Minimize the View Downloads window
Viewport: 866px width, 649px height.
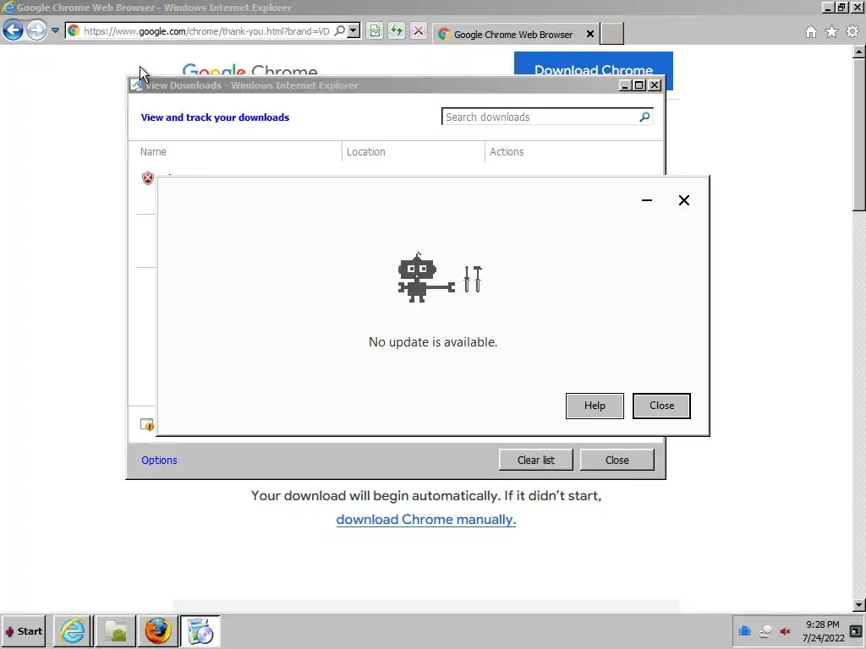(625, 85)
